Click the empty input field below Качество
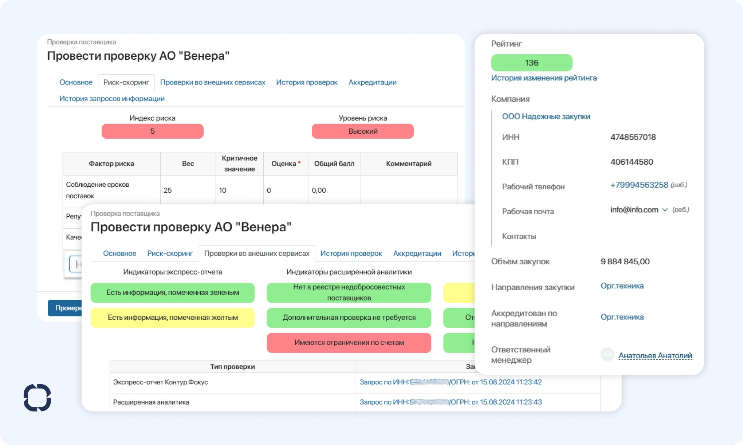The image size is (743, 445). [x=76, y=263]
